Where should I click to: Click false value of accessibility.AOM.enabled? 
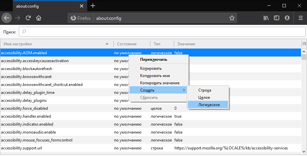tap(178, 53)
